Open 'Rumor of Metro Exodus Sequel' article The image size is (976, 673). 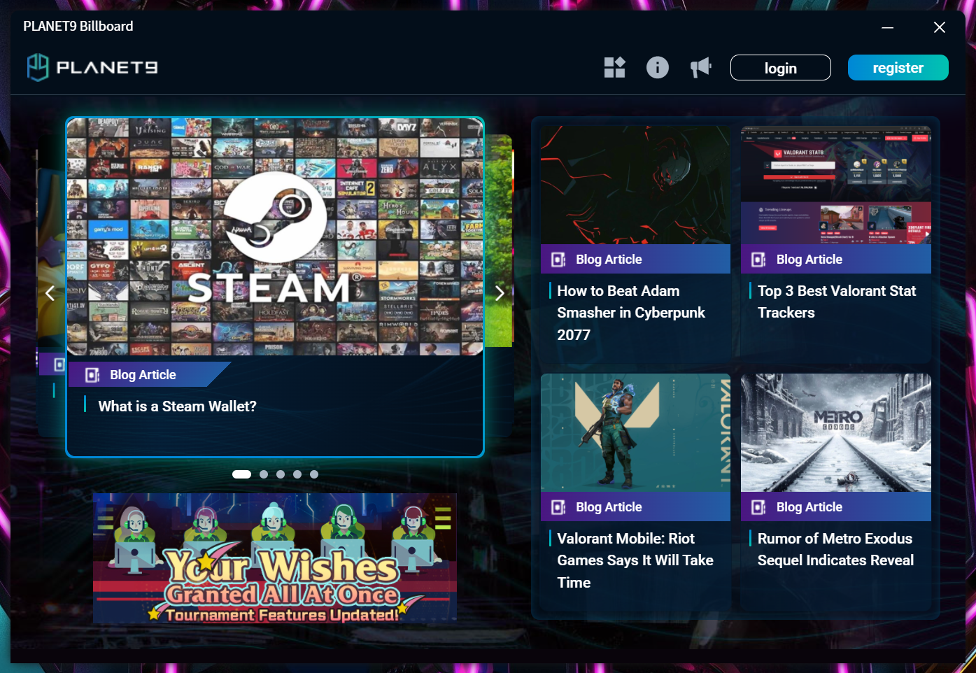click(x=835, y=549)
